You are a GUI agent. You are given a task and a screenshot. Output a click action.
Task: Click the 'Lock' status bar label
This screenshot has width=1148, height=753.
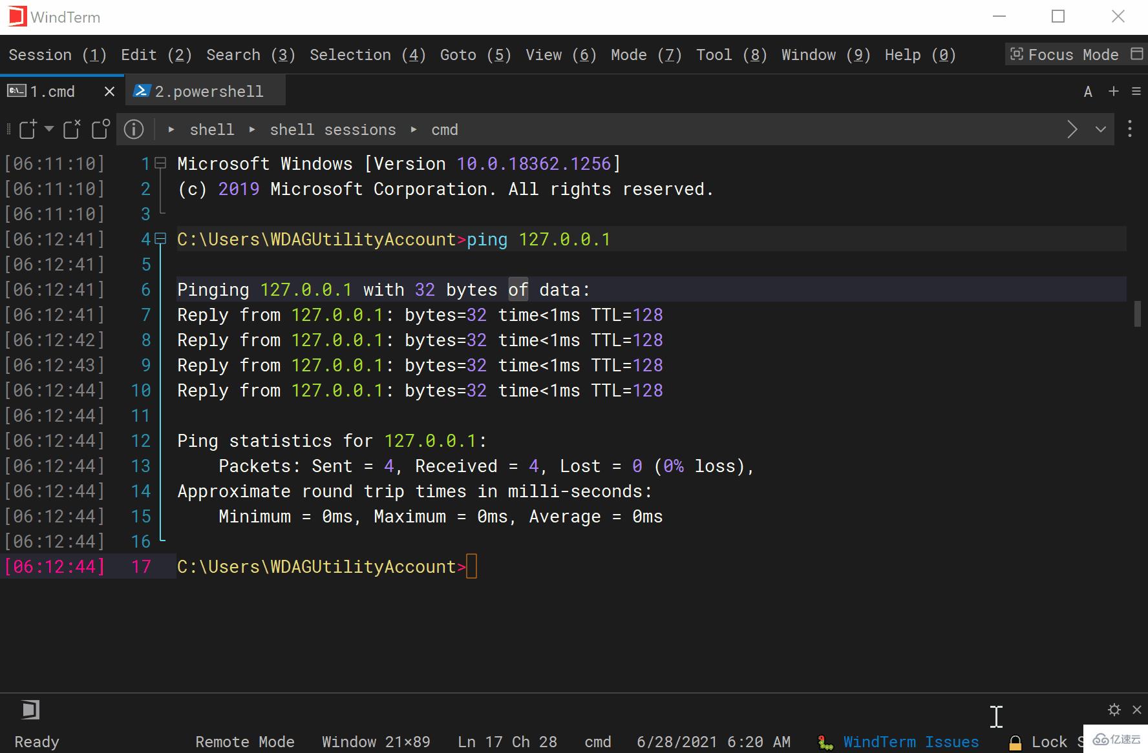[1049, 742]
